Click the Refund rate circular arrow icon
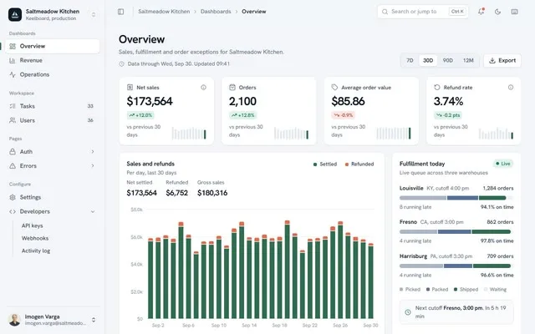The height and width of the screenshot is (334, 535). [437, 88]
